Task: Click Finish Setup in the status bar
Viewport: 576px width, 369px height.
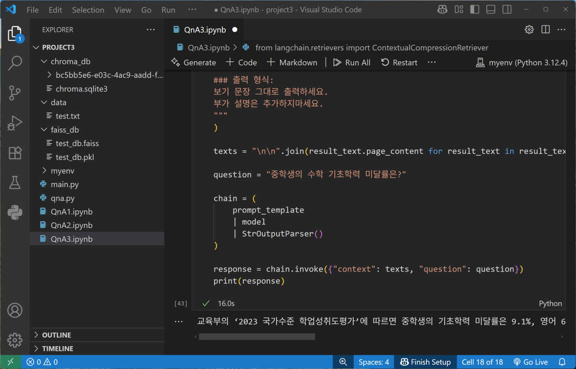Action: [x=425, y=362]
